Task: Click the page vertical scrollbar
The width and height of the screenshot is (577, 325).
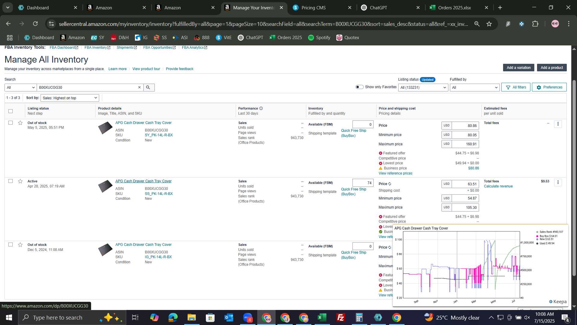Action: (574, 178)
